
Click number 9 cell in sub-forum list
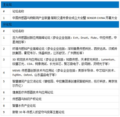tap(4, 112)
